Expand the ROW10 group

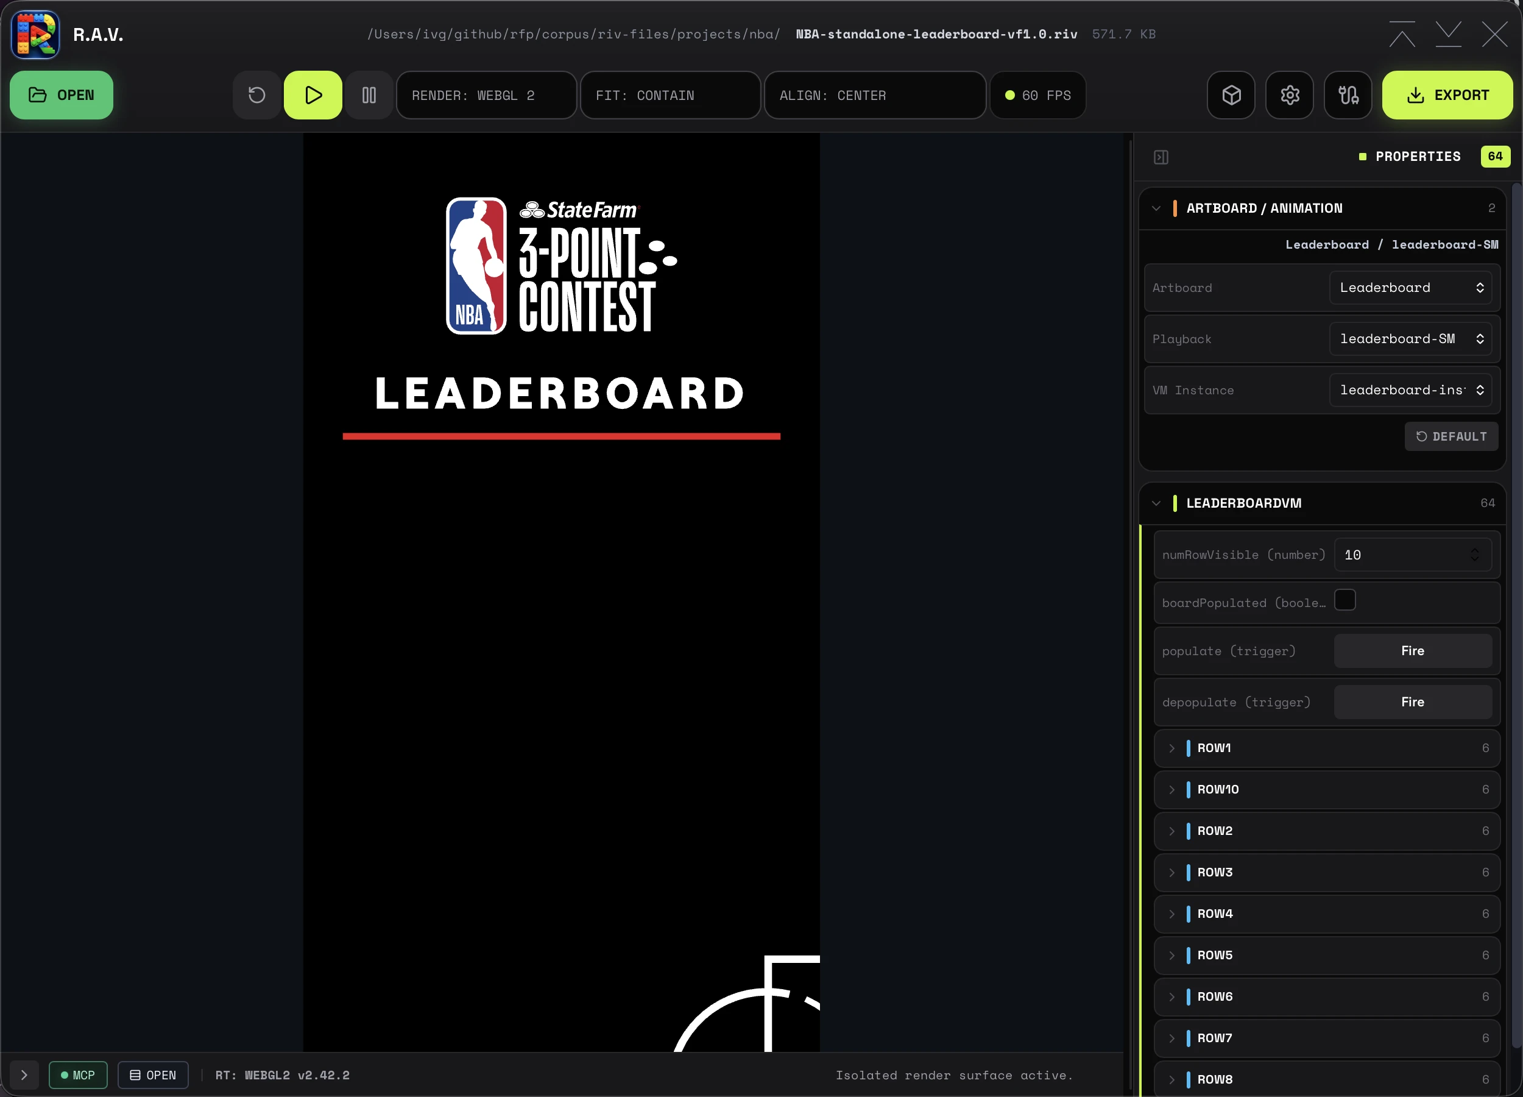click(x=1327, y=789)
